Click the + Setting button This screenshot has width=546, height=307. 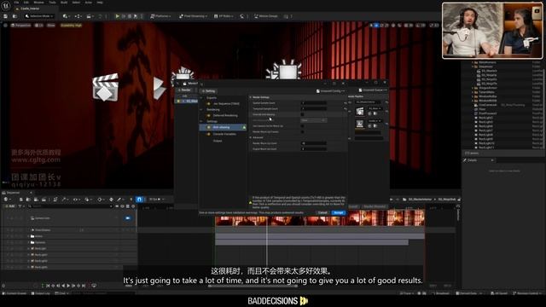coord(209,91)
